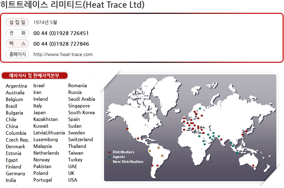
Task: Click Kazakhstan in the country list
Action: click(x=45, y=119)
